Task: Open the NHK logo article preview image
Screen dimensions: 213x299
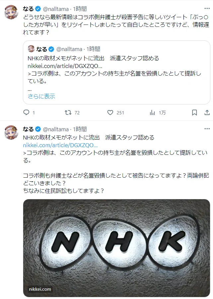Action: 116,248
